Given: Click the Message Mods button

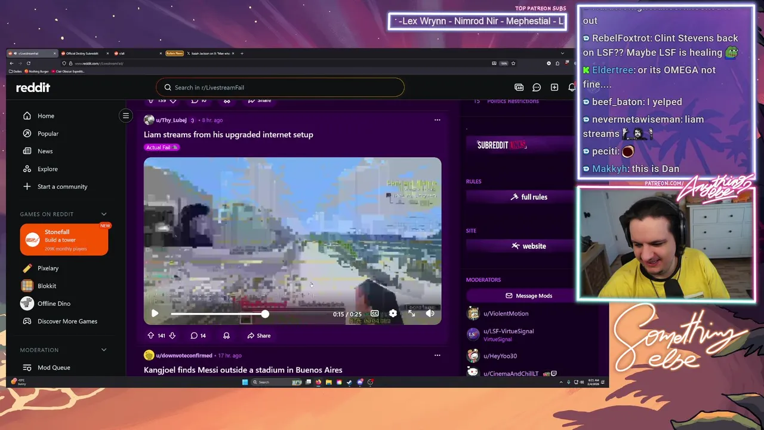Looking at the screenshot, I should pos(529,296).
